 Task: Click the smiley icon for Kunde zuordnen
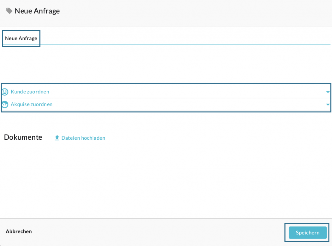[x=5, y=92]
